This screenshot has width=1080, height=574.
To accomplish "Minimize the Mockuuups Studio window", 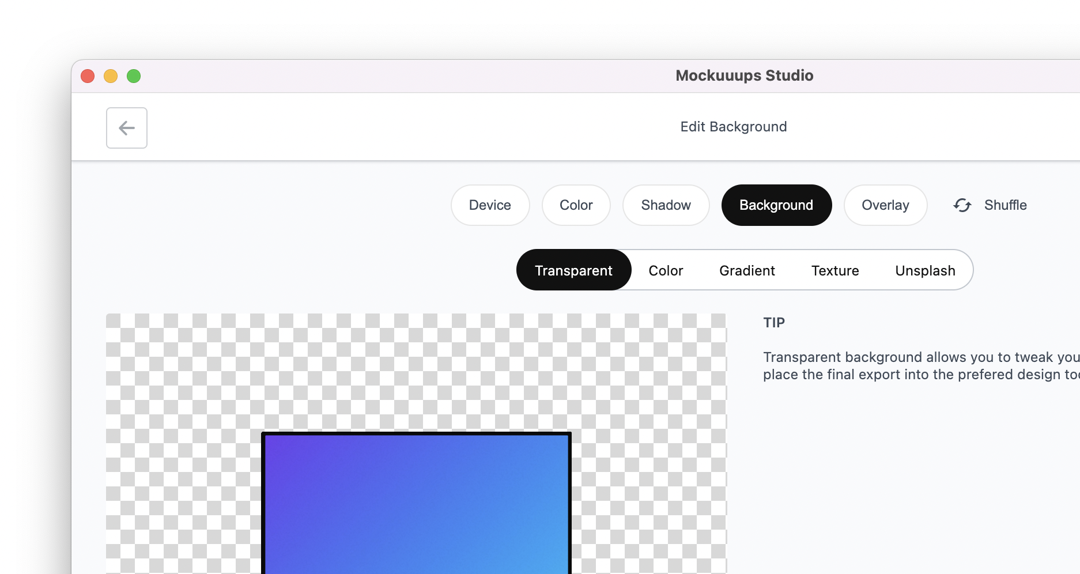I will tap(111, 75).
